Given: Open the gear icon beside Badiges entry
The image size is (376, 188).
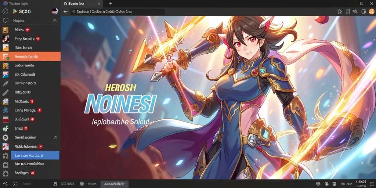Looking at the screenshot, I should 6,173.
